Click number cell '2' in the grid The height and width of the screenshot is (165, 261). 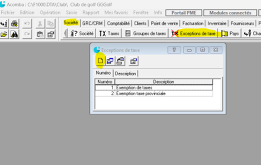pos(105,94)
